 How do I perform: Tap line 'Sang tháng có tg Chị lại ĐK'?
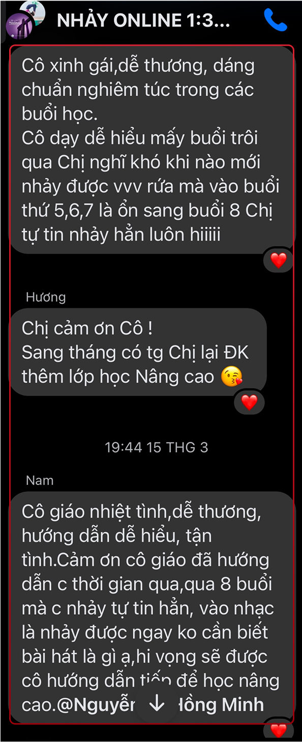tap(135, 353)
